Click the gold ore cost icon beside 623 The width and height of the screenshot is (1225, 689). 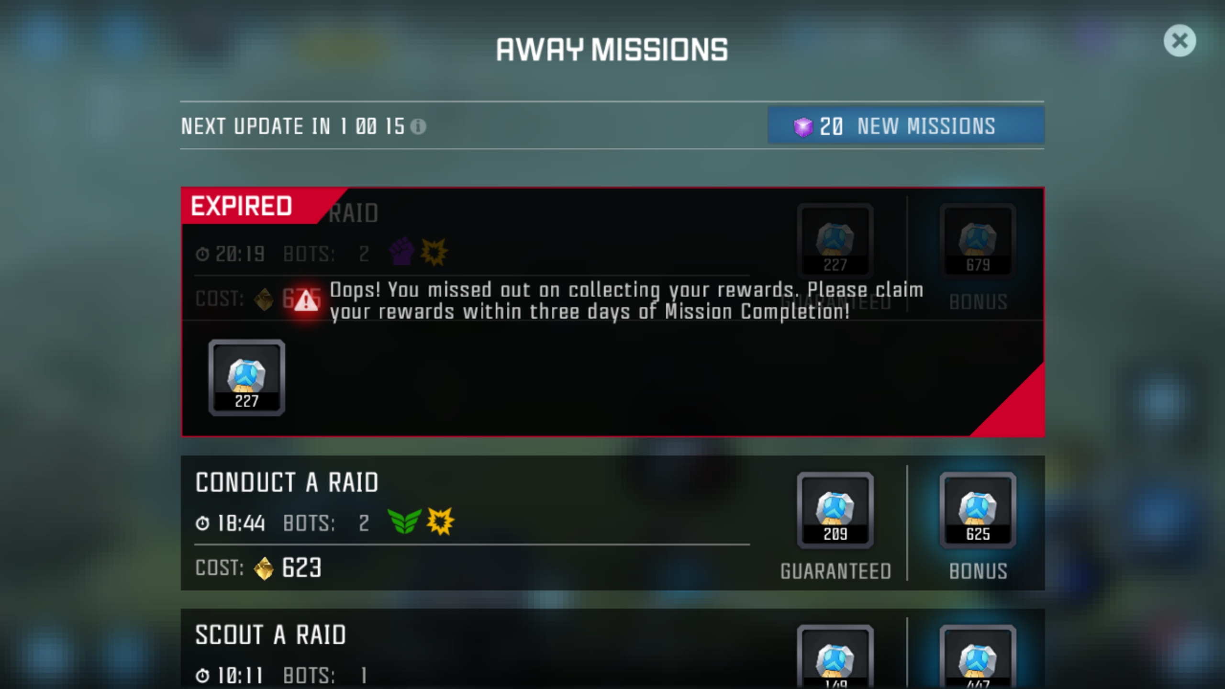click(264, 568)
